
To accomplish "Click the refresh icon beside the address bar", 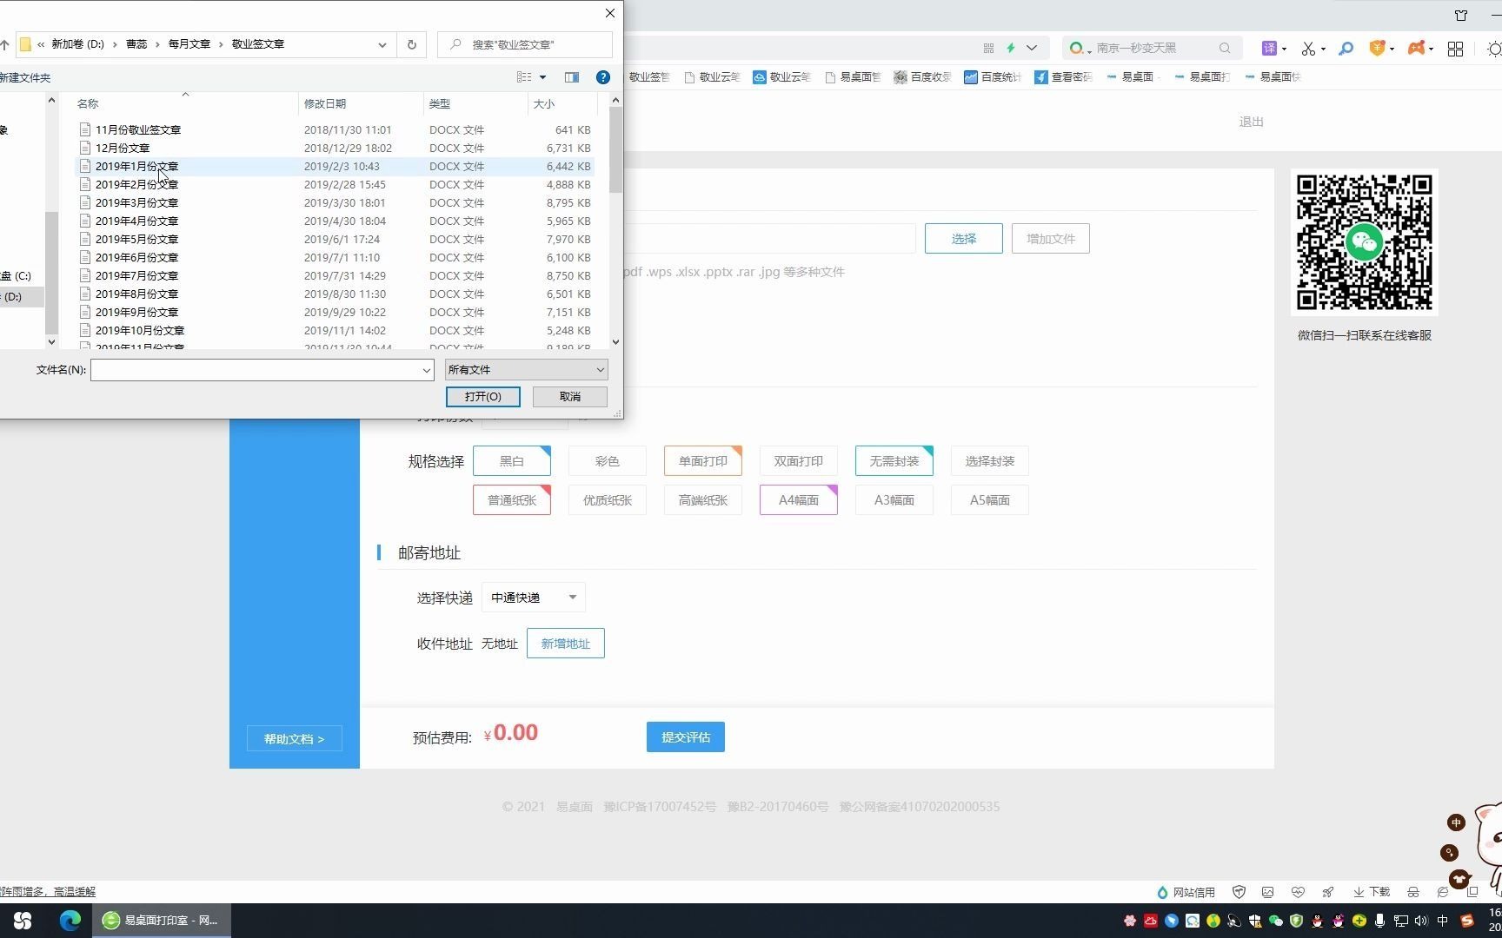I will click(x=410, y=44).
